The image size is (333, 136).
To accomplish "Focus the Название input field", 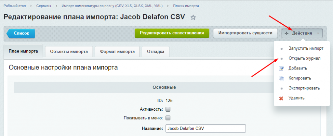I will [206, 129].
